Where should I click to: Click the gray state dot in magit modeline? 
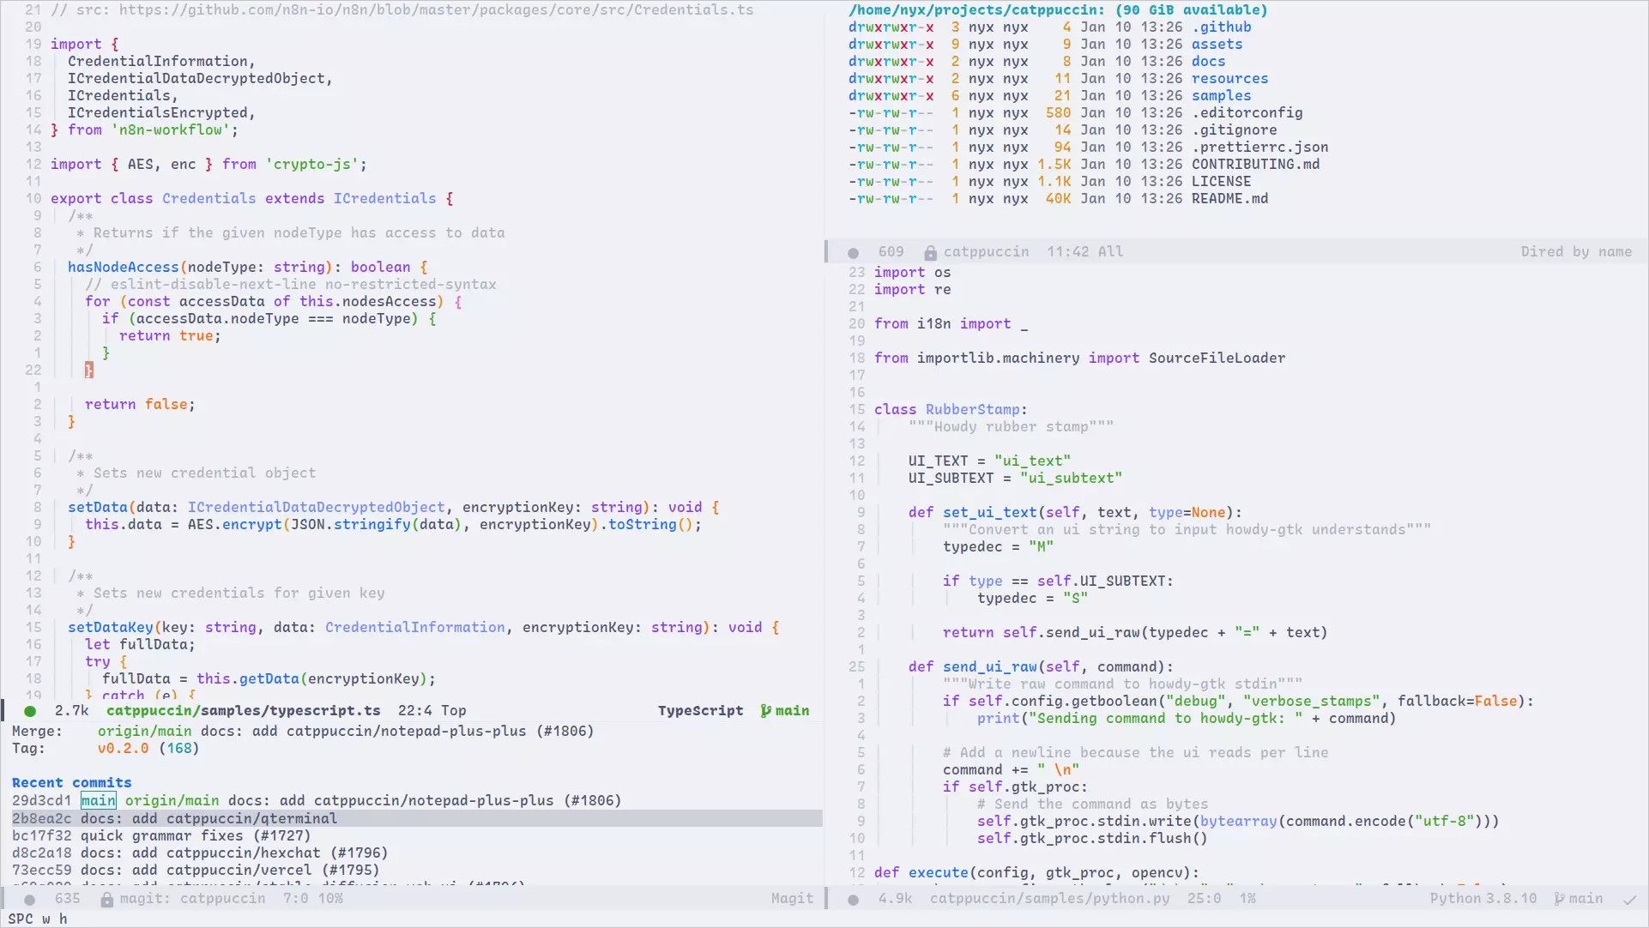coord(30,900)
